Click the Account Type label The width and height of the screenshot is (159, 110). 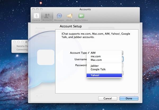click(x=78, y=53)
